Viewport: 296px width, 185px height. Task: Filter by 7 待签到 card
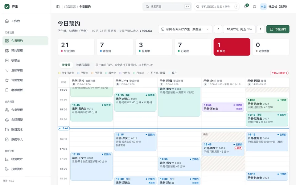click(115, 47)
